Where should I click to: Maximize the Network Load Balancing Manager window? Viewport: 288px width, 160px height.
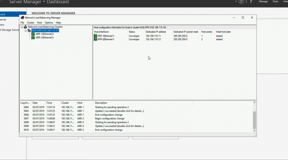243,18
